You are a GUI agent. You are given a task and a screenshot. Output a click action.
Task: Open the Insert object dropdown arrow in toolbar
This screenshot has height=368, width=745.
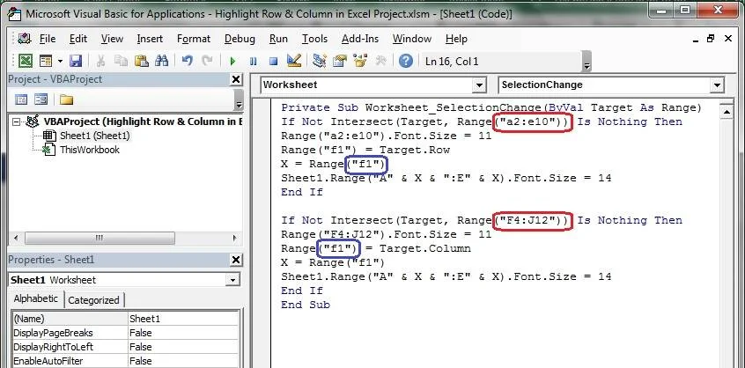click(61, 62)
